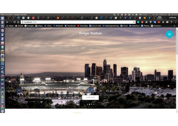The width and height of the screenshot is (178, 126).
Task: Select the first carousel dot indicator
Action: tap(87, 104)
